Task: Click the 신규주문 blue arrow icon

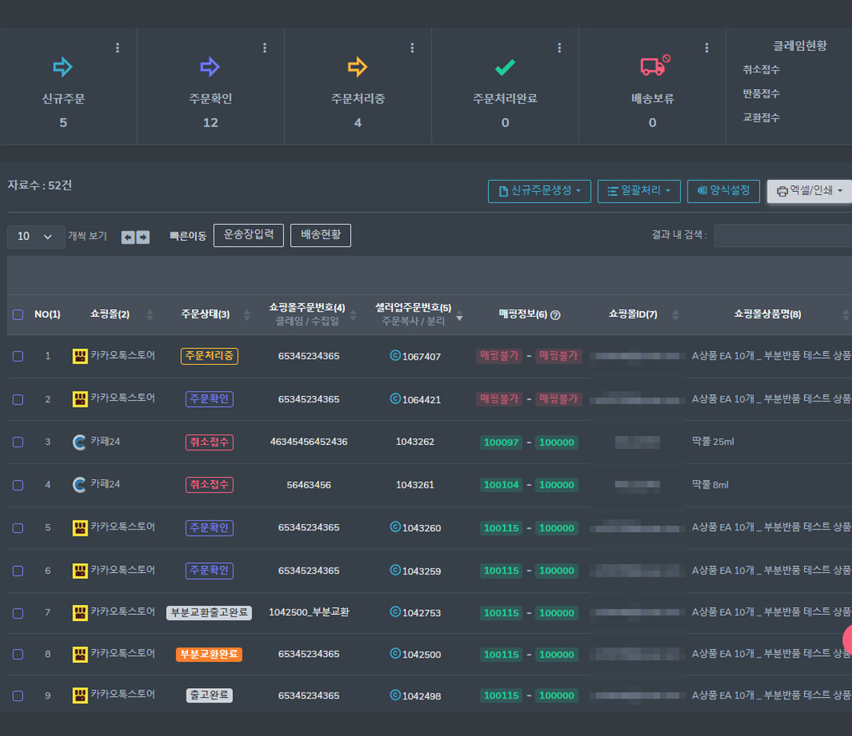Action: [63, 67]
